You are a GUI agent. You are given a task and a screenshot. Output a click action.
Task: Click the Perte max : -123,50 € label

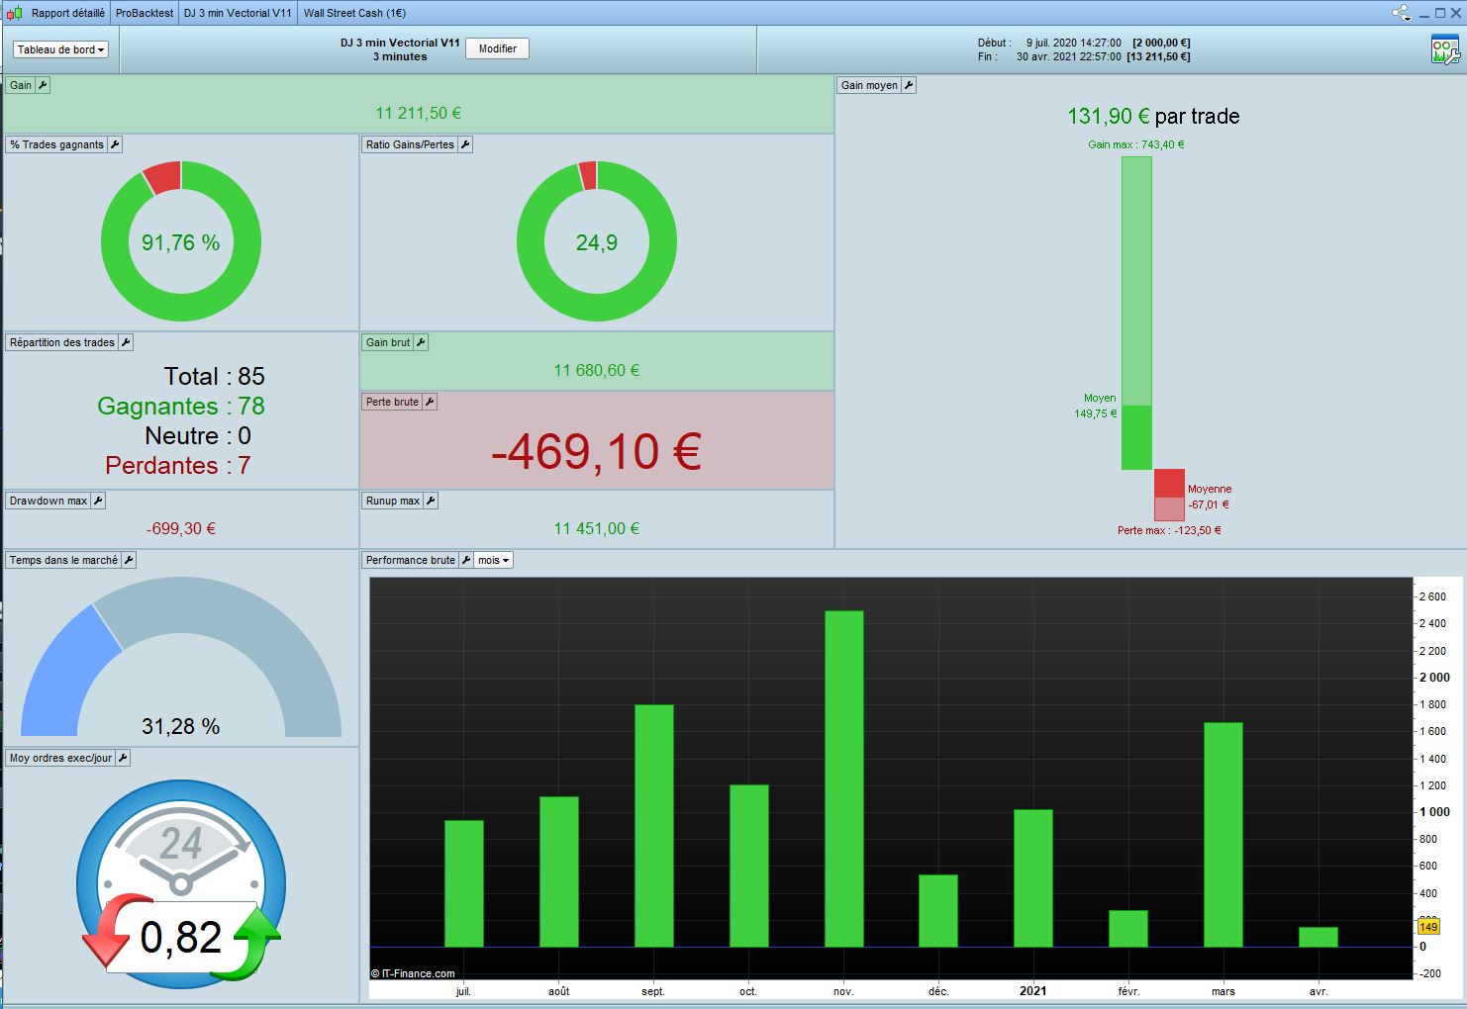tap(1169, 530)
